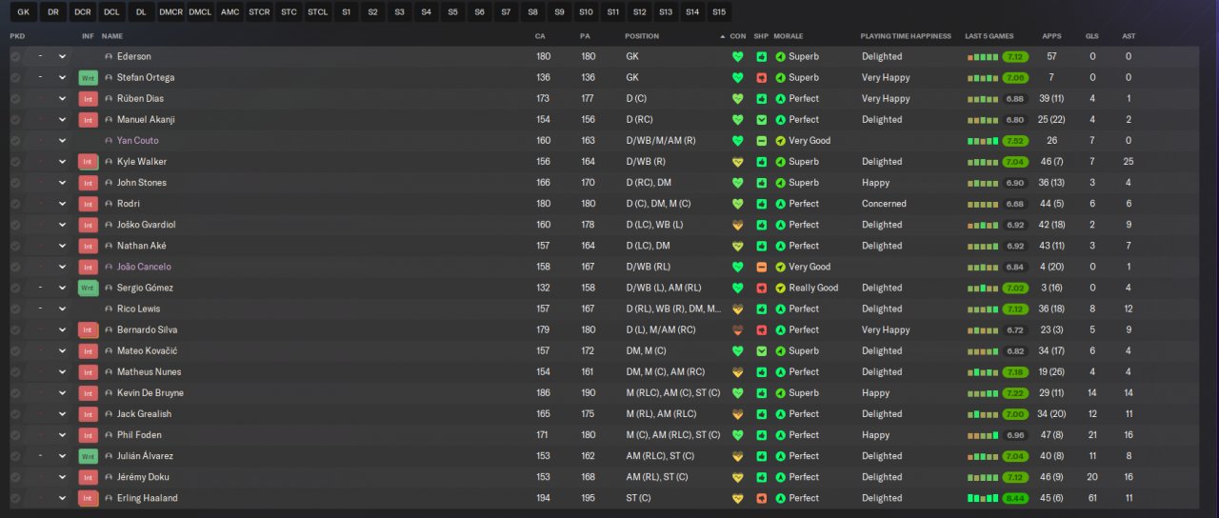Open Kevin De Bruyne's player profile

point(150,393)
